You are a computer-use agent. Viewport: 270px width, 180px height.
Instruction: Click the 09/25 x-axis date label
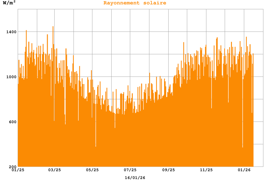coord(168,170)
